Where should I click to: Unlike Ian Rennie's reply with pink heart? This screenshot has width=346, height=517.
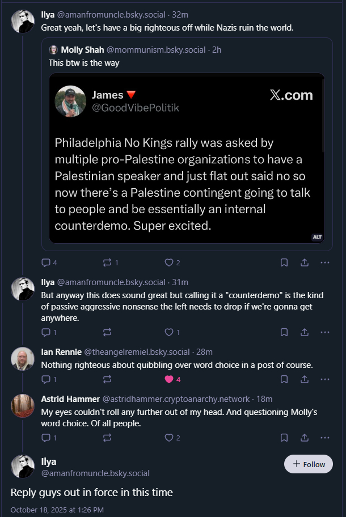(x=168, y=379)
